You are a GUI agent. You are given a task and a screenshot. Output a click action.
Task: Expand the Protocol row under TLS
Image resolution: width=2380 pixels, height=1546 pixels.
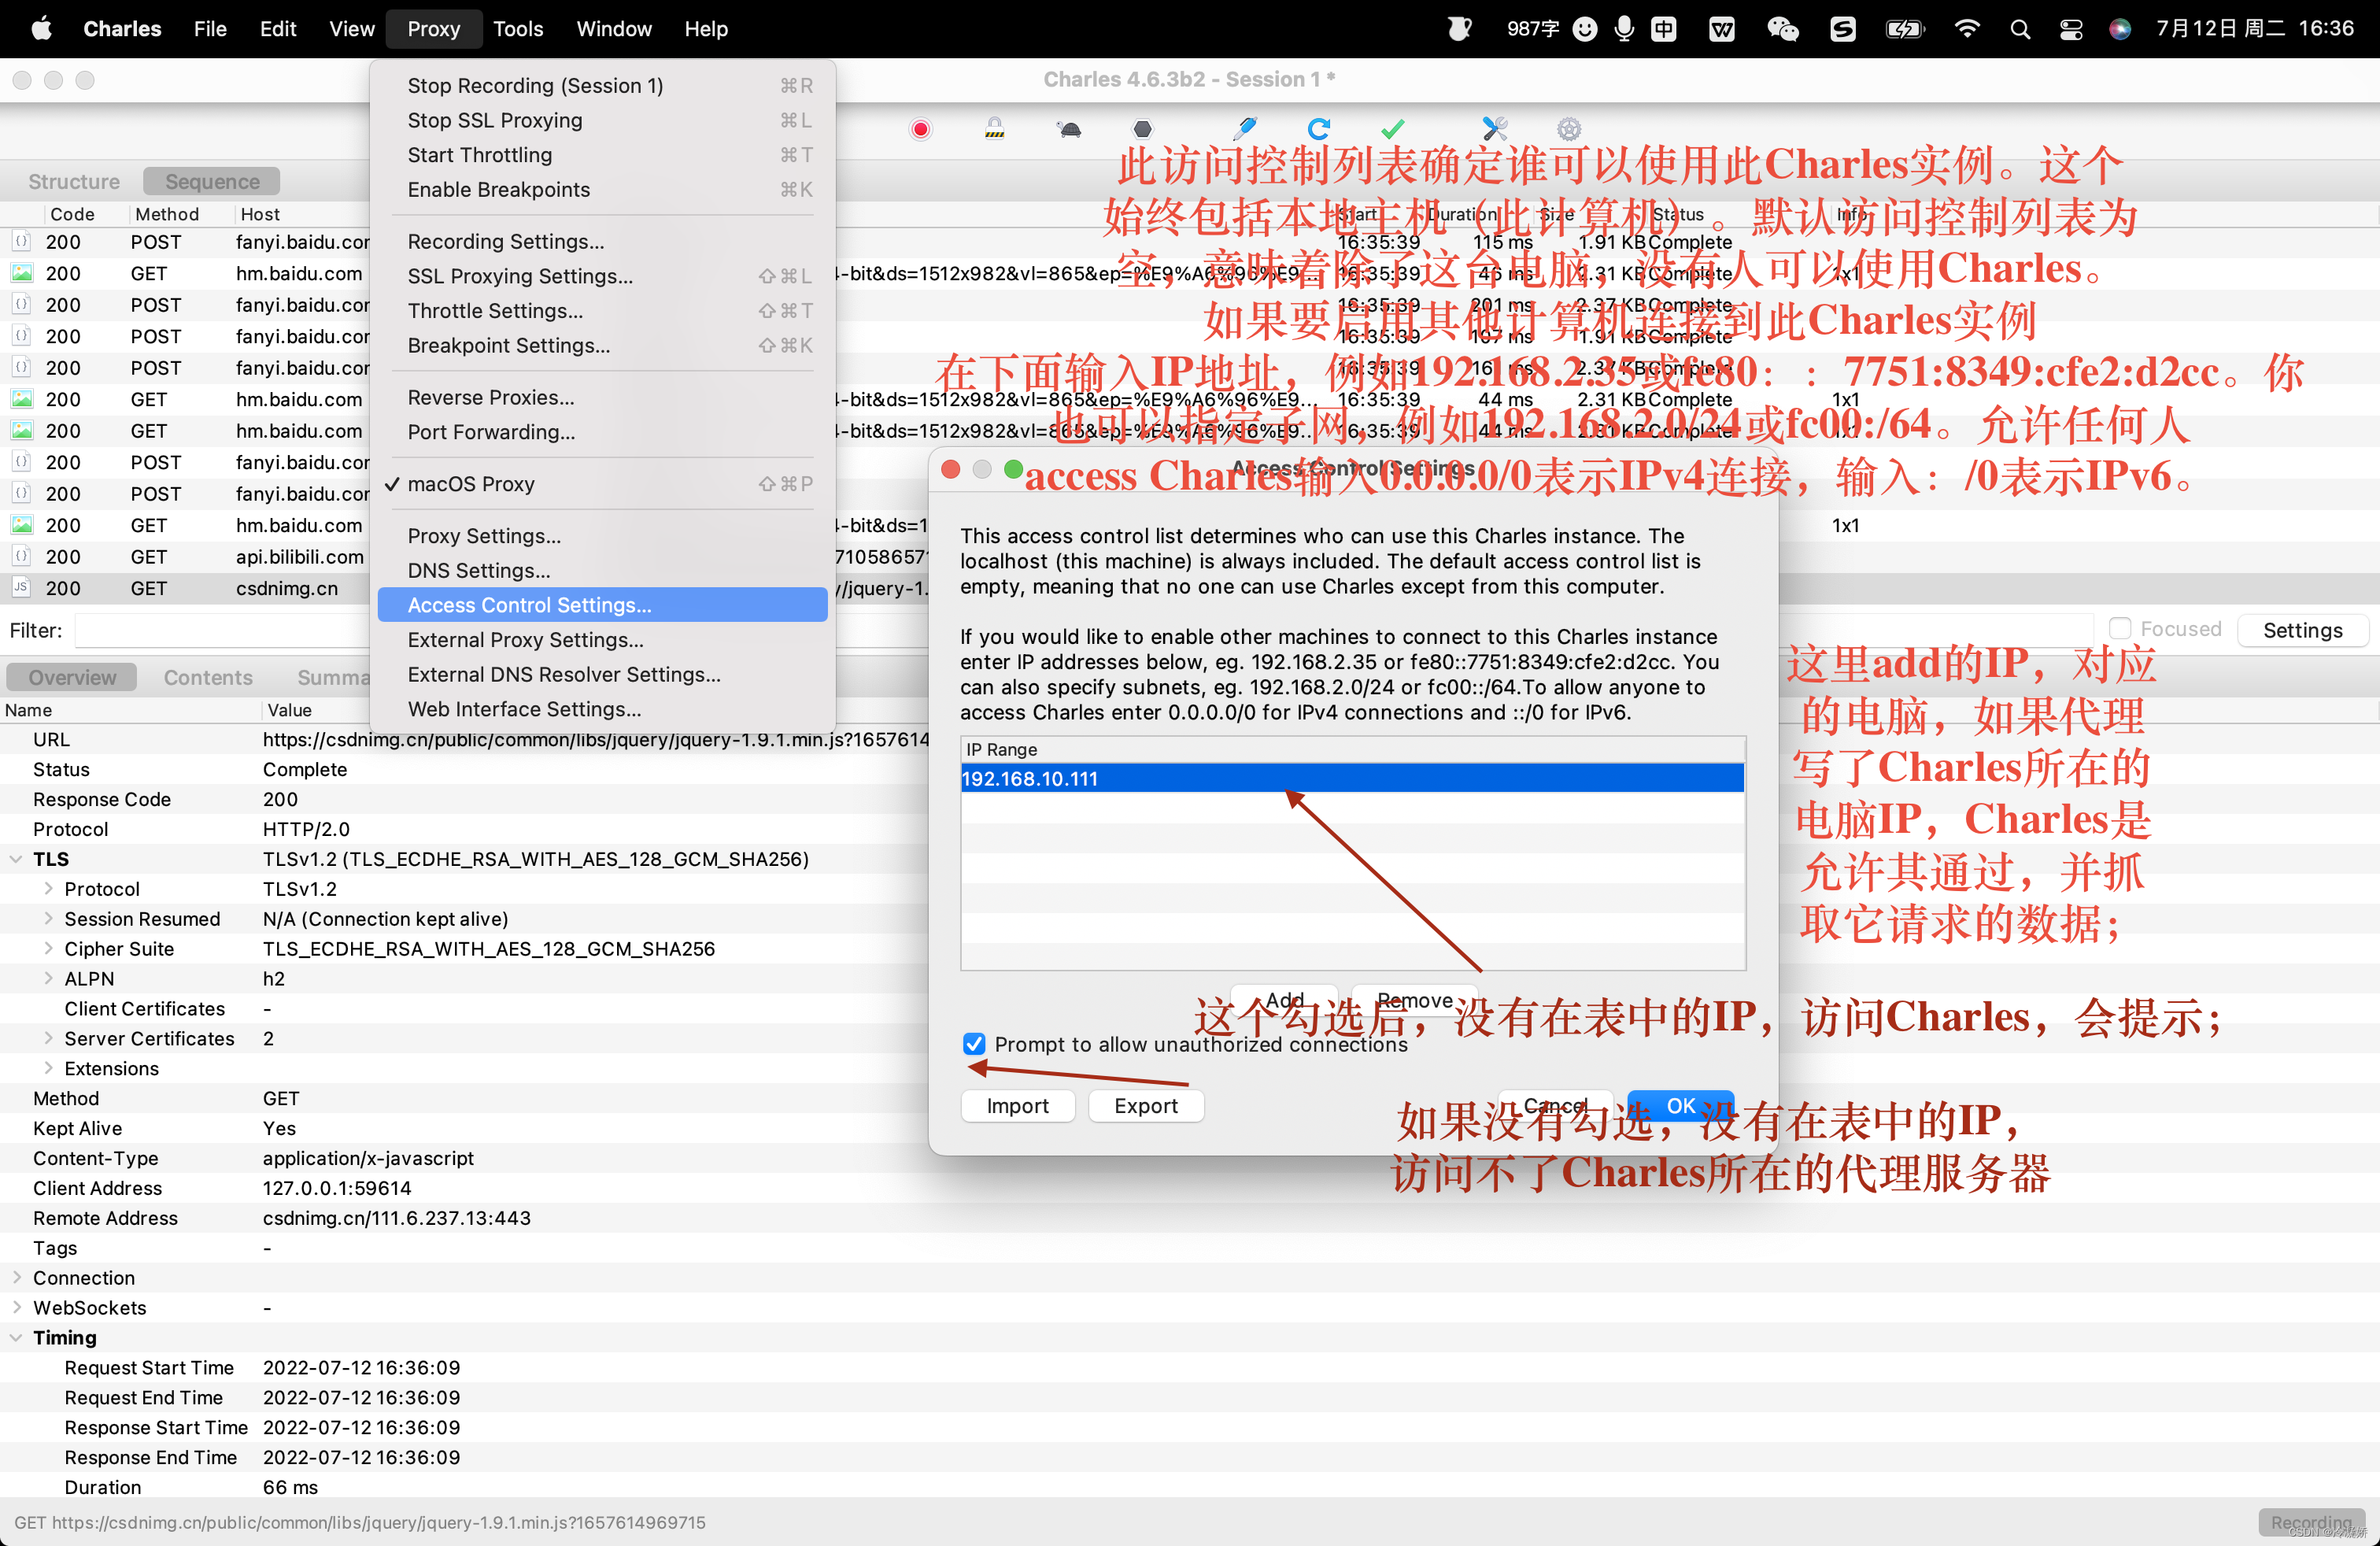tap(48, 888)
